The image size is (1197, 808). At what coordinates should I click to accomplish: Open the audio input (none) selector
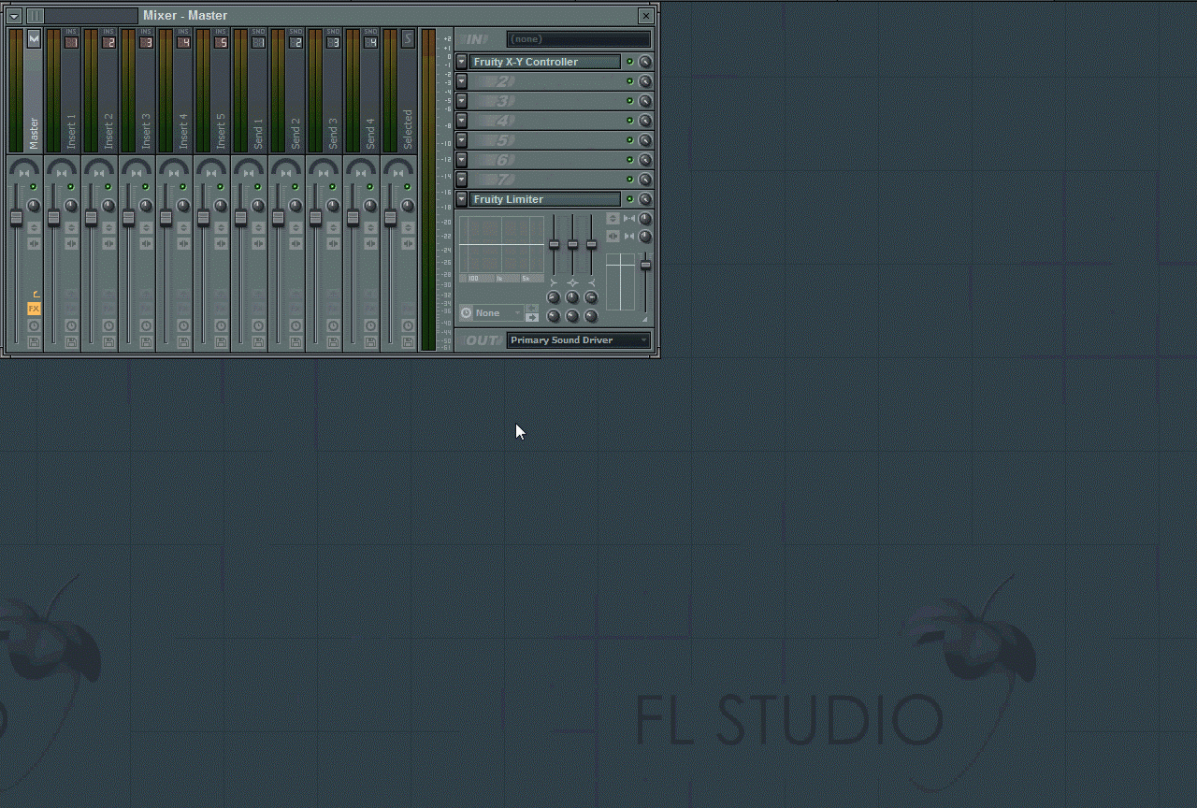pyautogui.click(x=578, y=39)
